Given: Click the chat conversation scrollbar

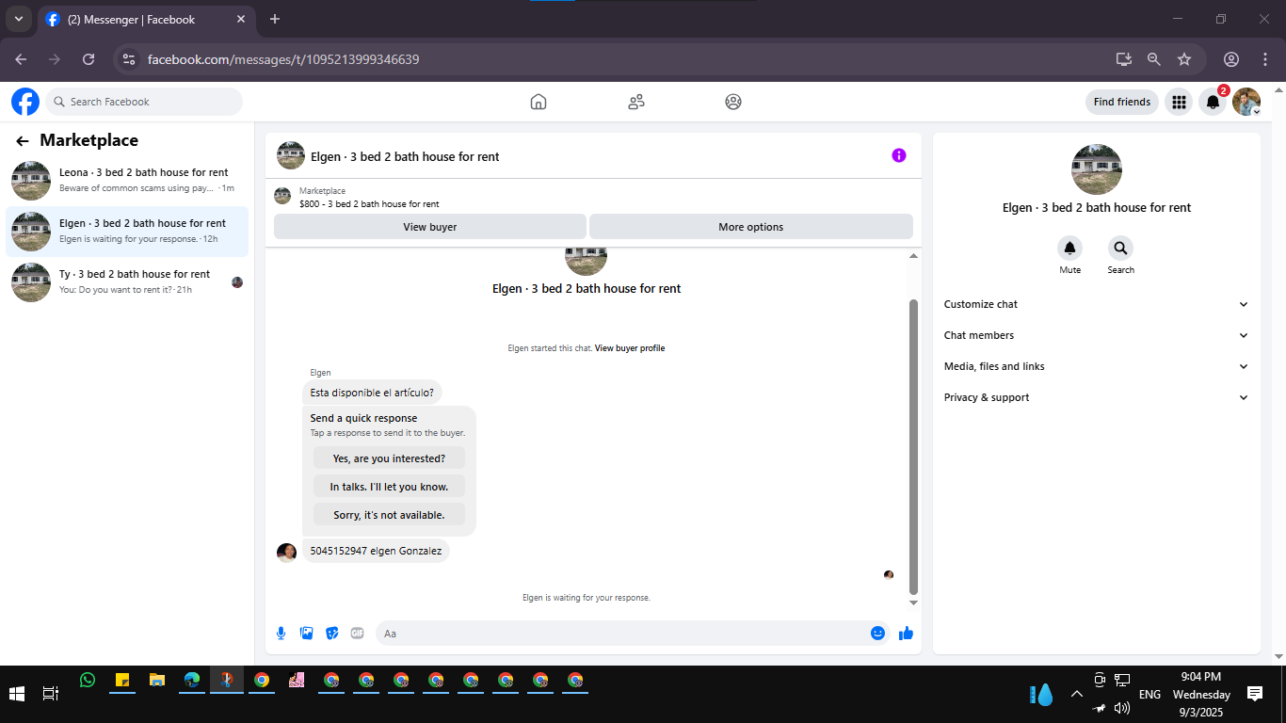Looking at the screenshot, I should [x=913, y=447].
